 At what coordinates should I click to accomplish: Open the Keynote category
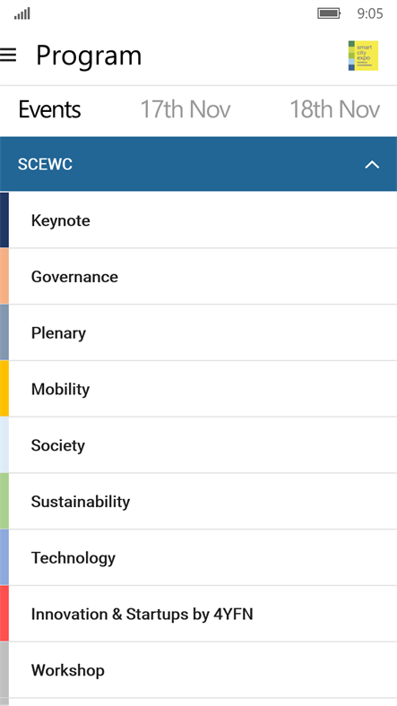click(199, 220)
